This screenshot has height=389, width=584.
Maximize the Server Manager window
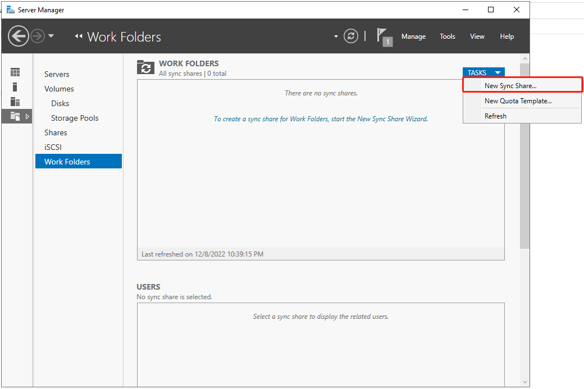point(491,10)
